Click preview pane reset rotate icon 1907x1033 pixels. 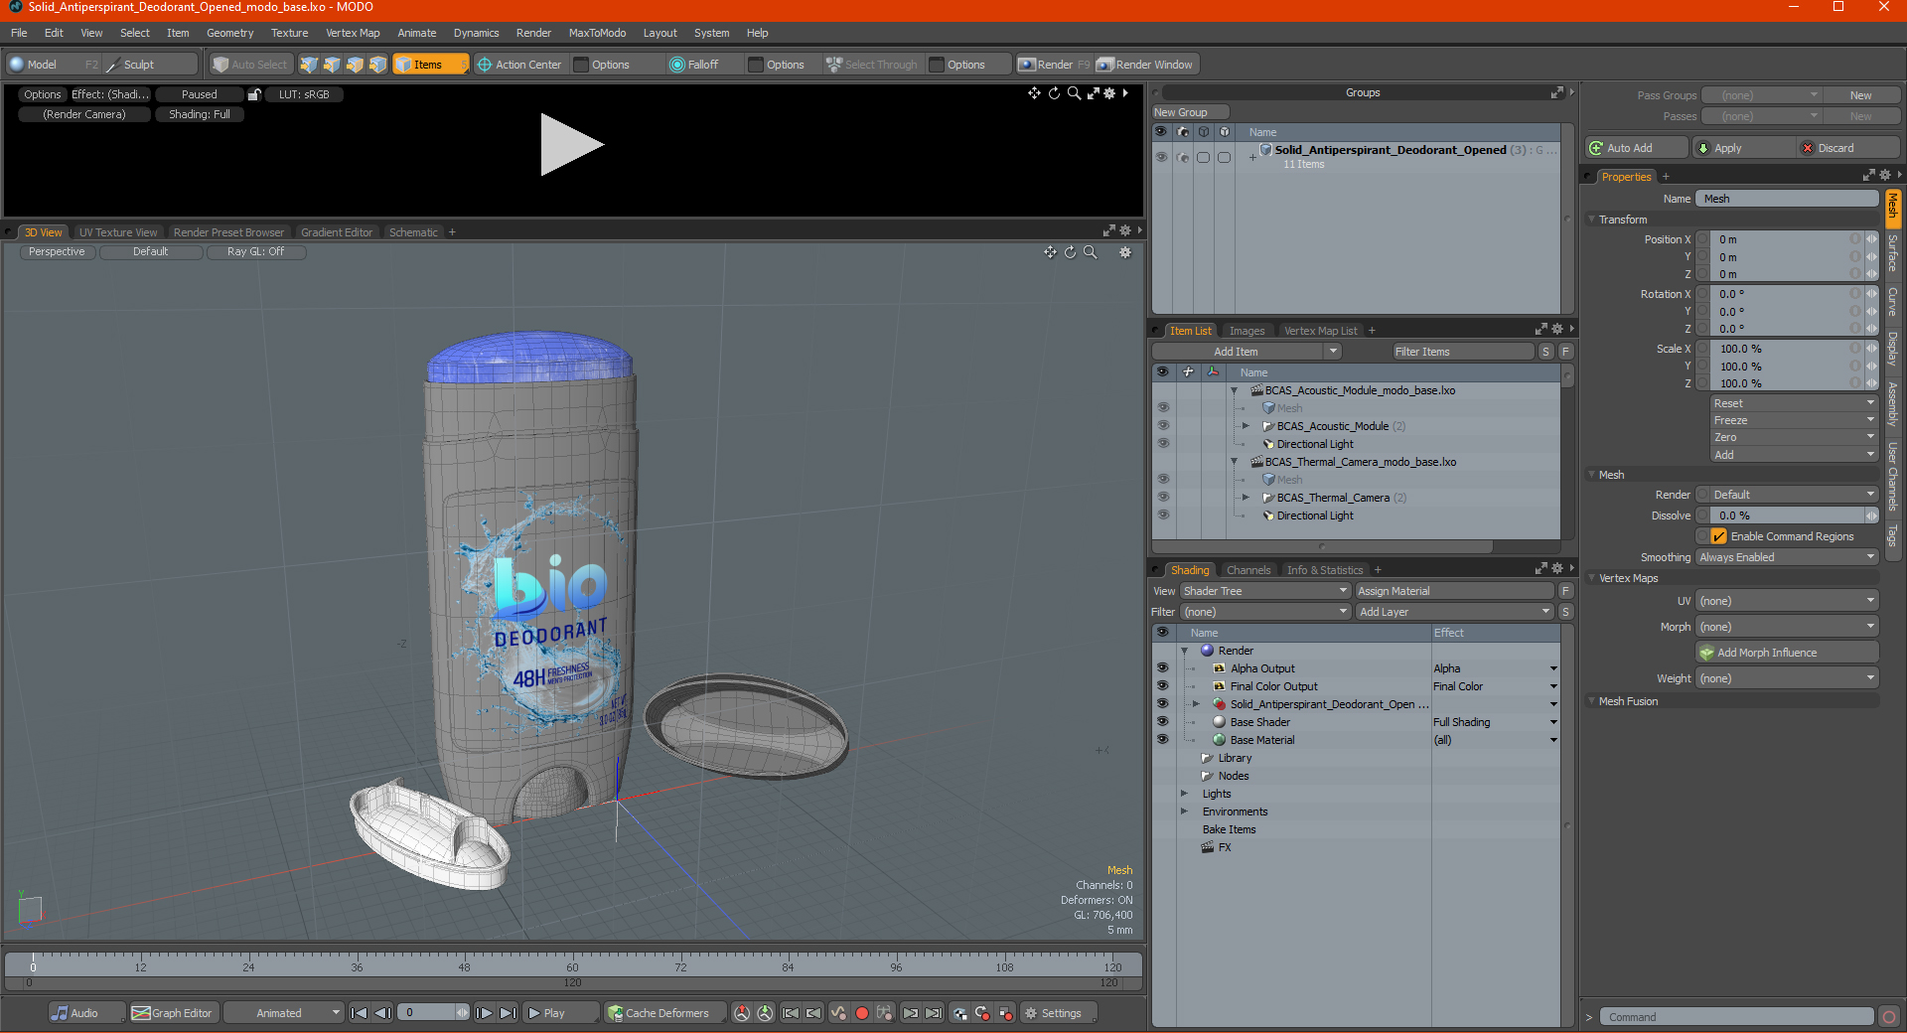coord(1054,93)
